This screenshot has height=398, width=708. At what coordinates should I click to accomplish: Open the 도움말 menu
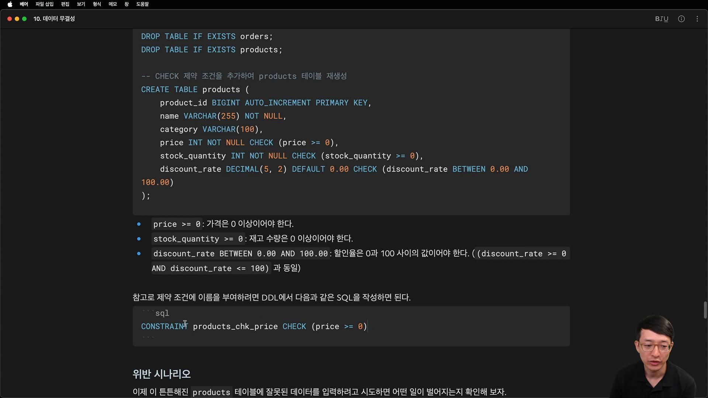point(142,4)
